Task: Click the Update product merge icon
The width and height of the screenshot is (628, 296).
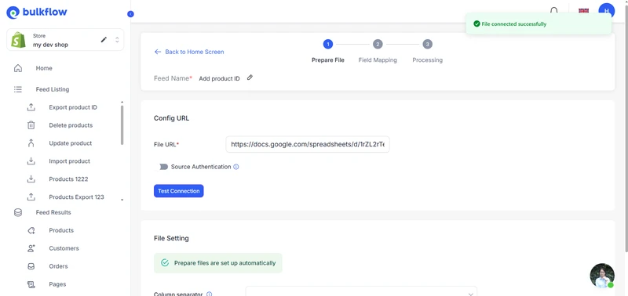Action: (x=31, y=143)
